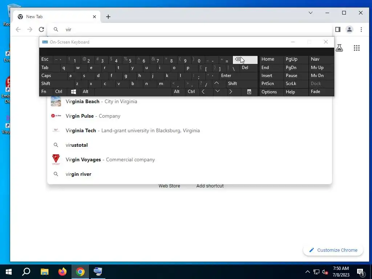Toggle the right Ctrl key
The width and height of the screenshot is (372, 279).
(193, 92)
